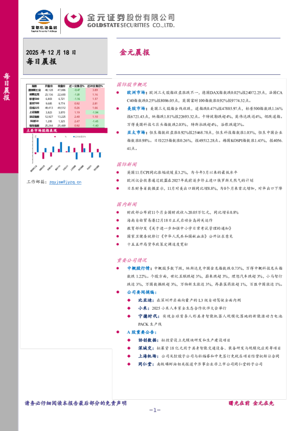Select the Japan exports 8.8% news line

204,188
